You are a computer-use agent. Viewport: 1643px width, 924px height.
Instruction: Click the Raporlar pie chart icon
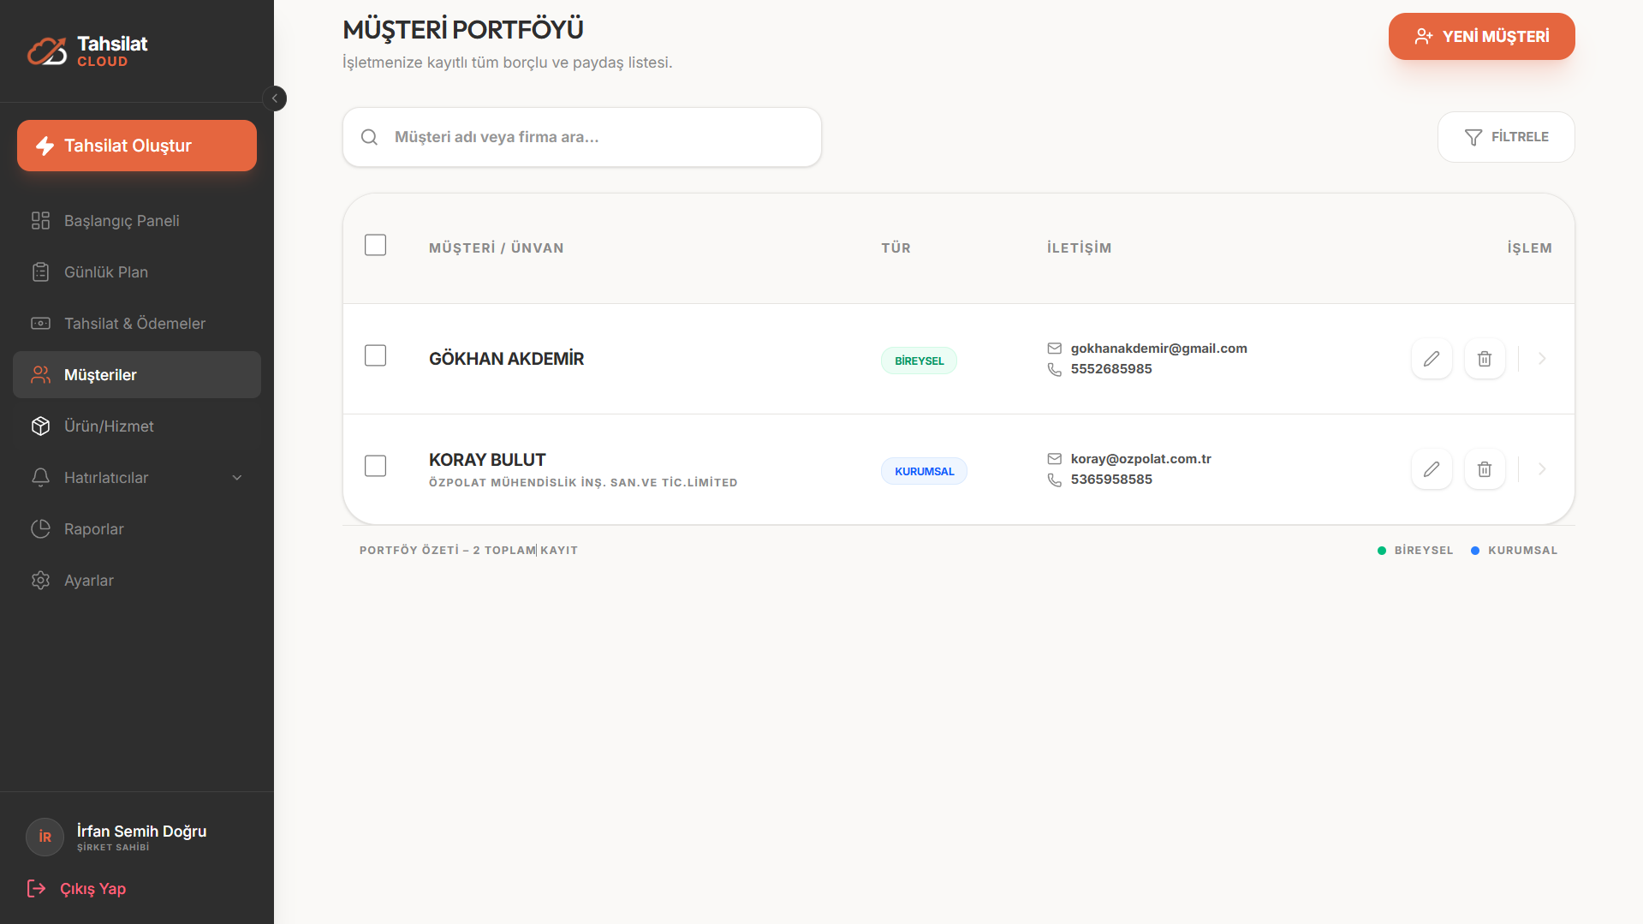coord(40,529)
